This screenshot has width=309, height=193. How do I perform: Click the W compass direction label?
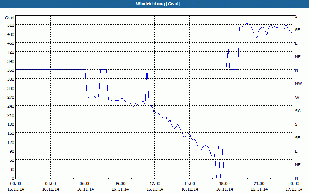pyautogui.click(x=297, y=97)
